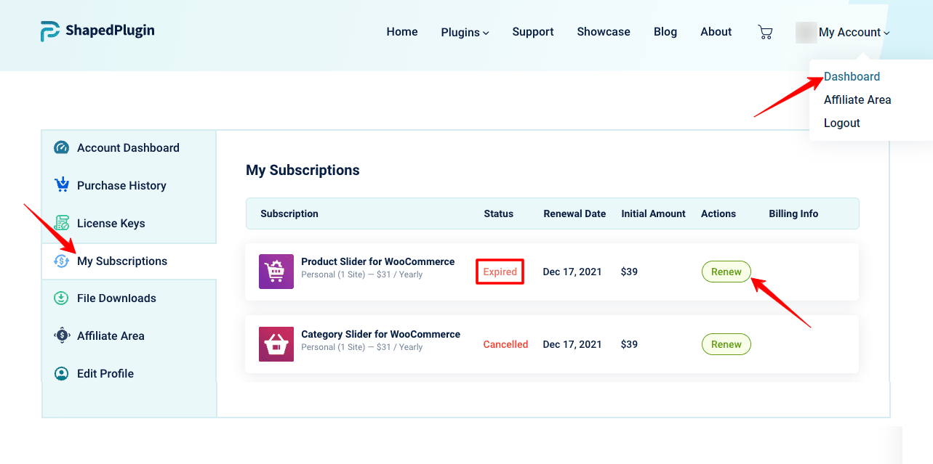Open Affiliate Area from account dropdown
Screen dimensions: 933x464
(x=857, y=99)
